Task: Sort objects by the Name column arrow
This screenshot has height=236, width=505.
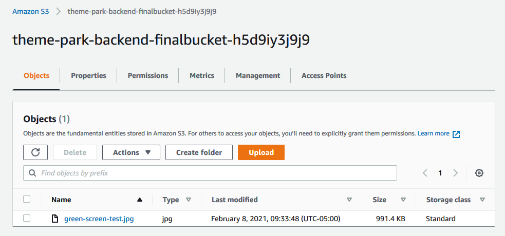Action: pos(140,200)
